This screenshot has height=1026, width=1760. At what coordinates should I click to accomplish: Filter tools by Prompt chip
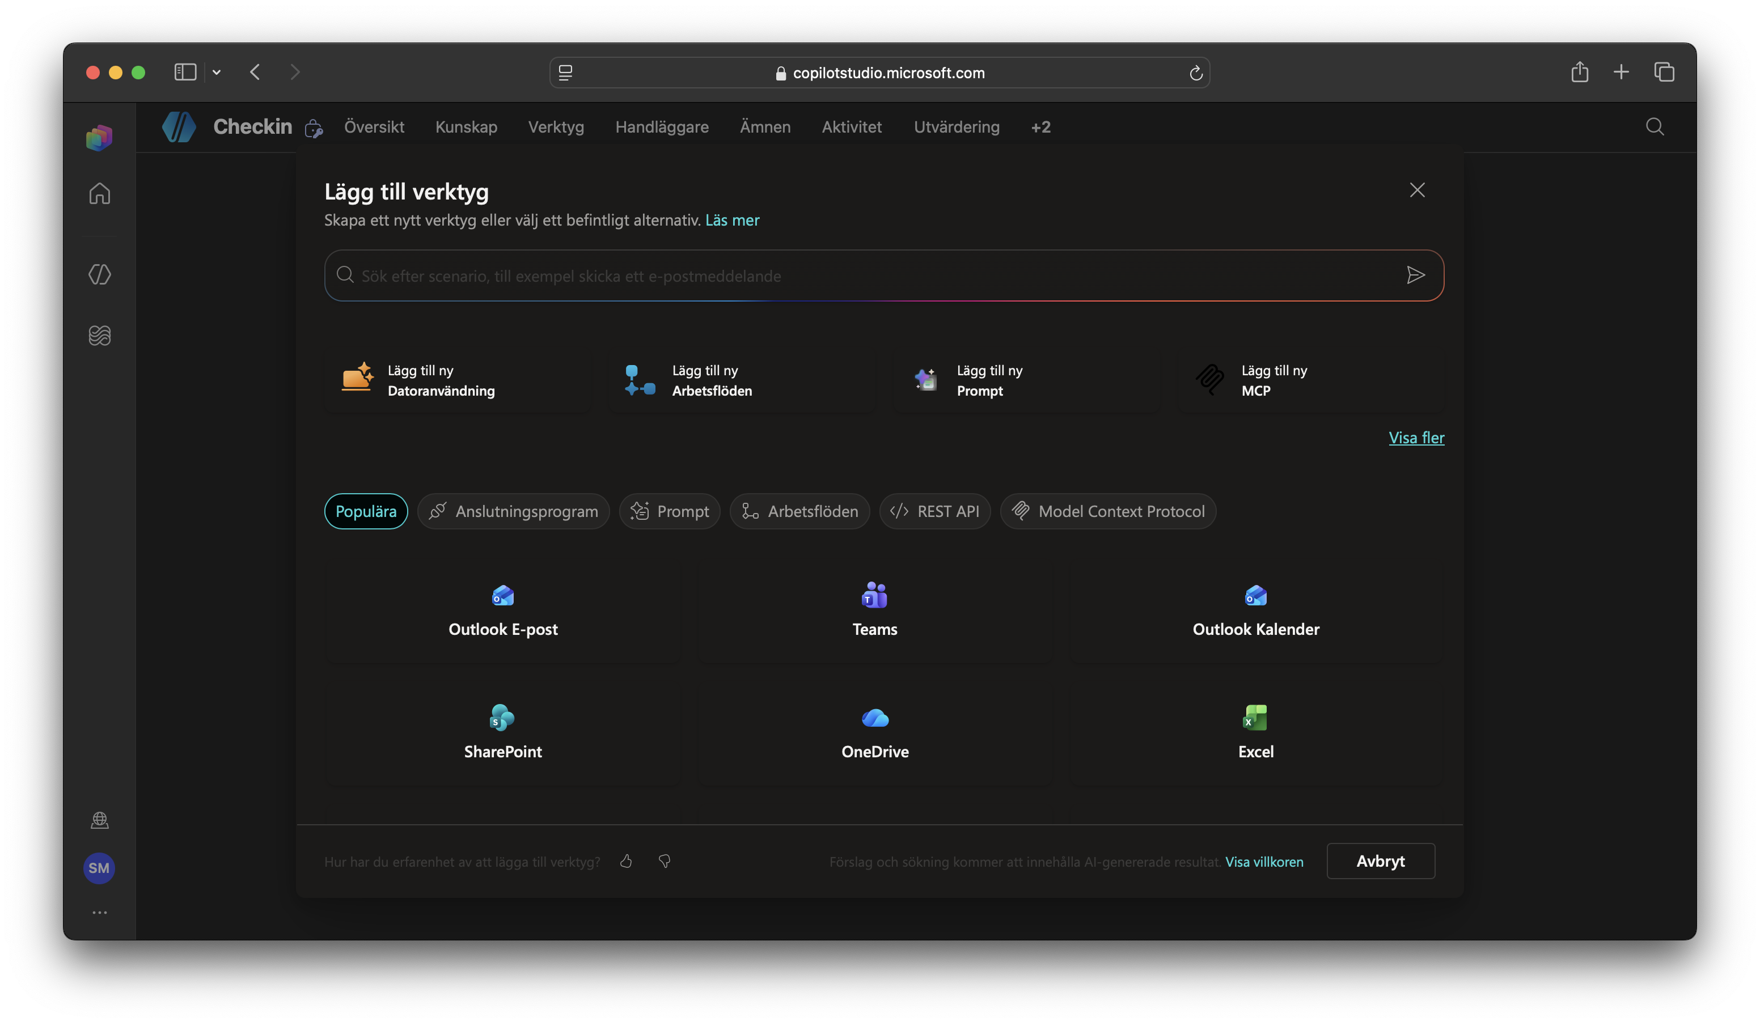click(x=669, y=511)
